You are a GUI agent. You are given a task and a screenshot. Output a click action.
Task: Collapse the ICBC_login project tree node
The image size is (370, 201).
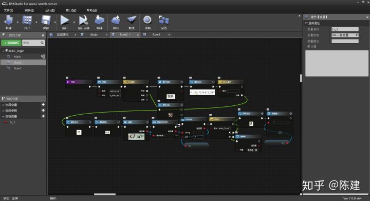[3, 51]
